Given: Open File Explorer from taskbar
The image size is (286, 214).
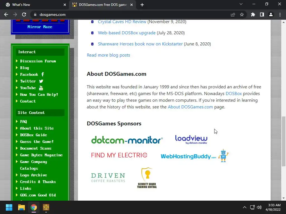Looking at the screenshot, I should point(21,207).
